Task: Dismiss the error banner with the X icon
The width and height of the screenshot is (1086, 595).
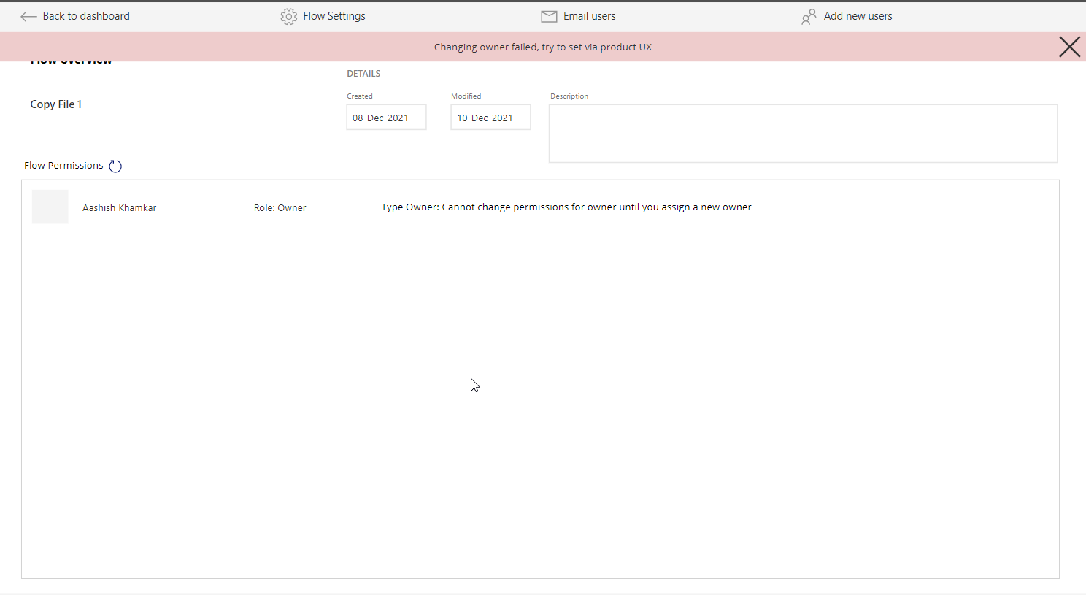Action: tap(1069, 46)
